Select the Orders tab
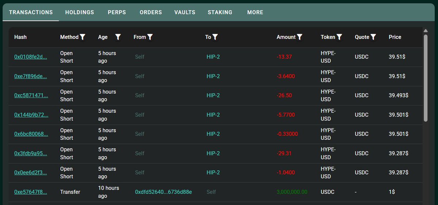The height and width of the screenshot is (205, 438). pyautogui.click(x=151, y=12)
